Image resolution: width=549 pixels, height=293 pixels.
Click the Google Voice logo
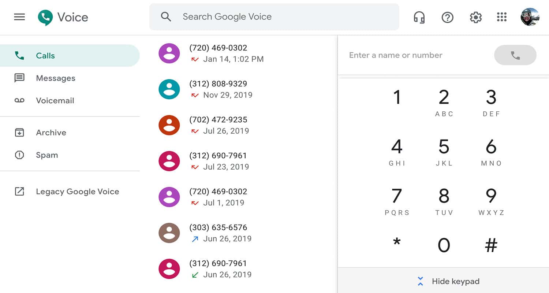[63, 17]
